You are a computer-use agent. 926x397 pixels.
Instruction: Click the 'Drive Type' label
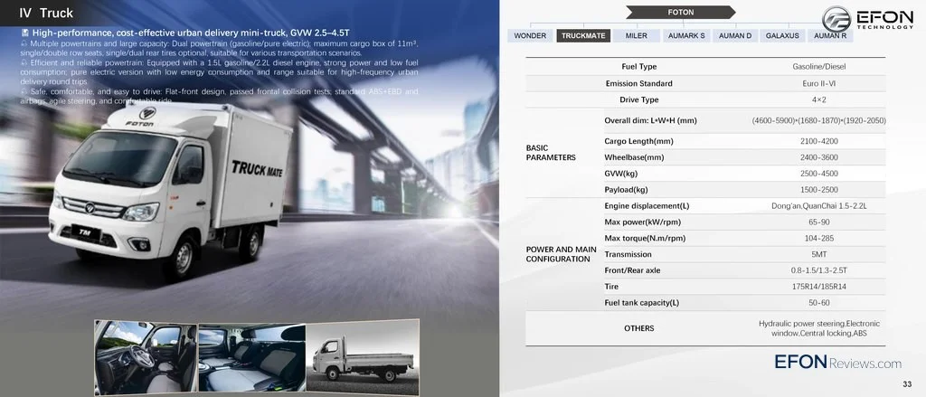[x=639, y=99]
